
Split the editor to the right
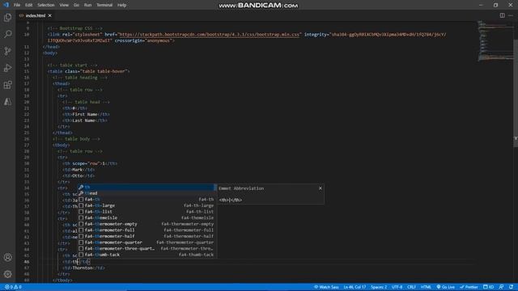(x=502, y=15)
